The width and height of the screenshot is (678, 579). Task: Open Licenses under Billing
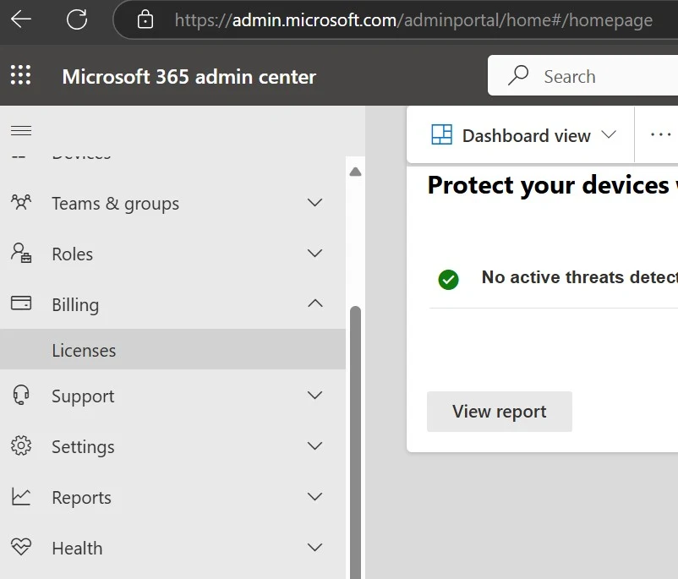[x=172, y=349]
